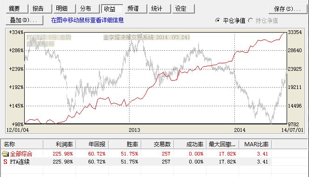Click 全部综合 profit rate 225.98%

[63, 154]
